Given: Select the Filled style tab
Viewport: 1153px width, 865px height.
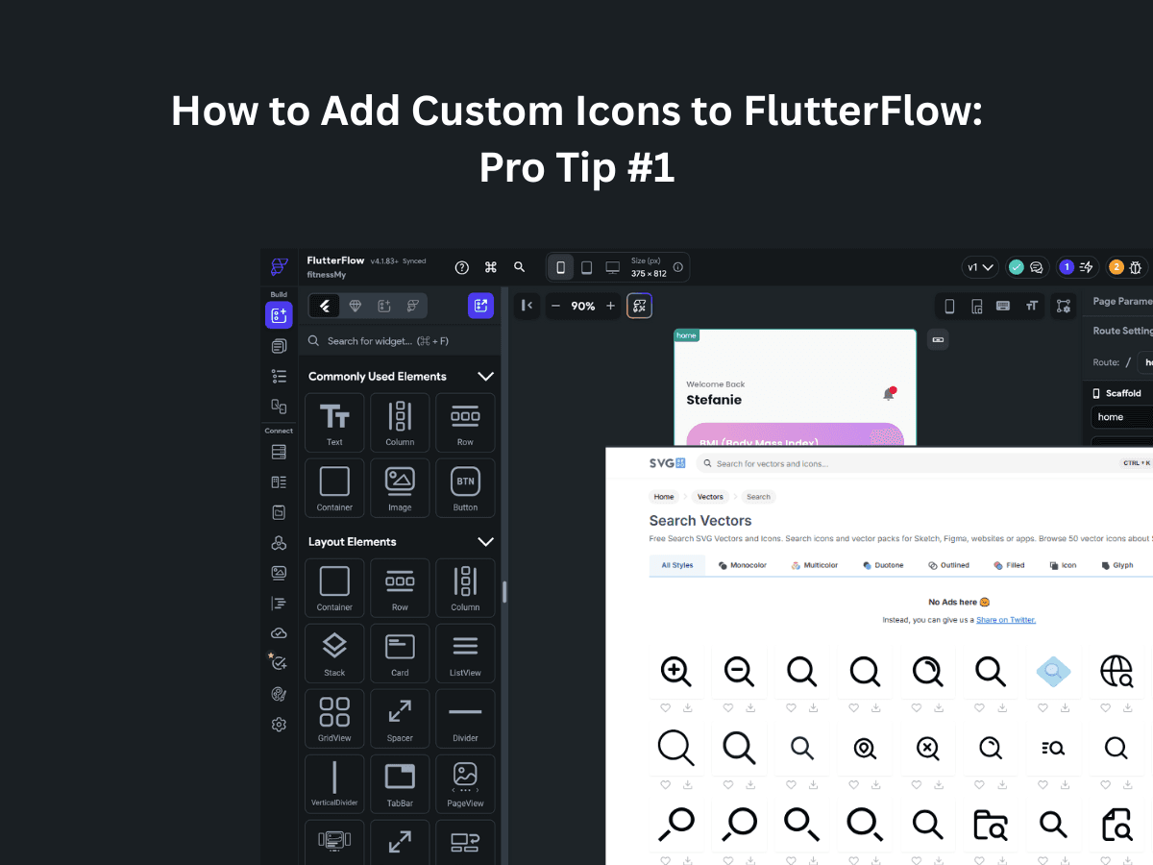Looking at the screenshot, I should pyautogui.click(x=1009, y=565).
